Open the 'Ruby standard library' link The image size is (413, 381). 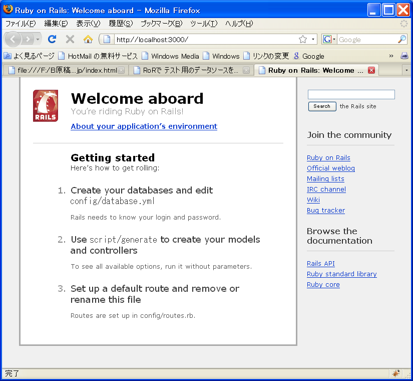coord(341,274)
